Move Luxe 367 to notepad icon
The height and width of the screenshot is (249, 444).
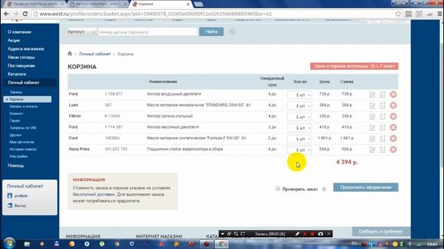pyautogui.click(x=382, y=106)
